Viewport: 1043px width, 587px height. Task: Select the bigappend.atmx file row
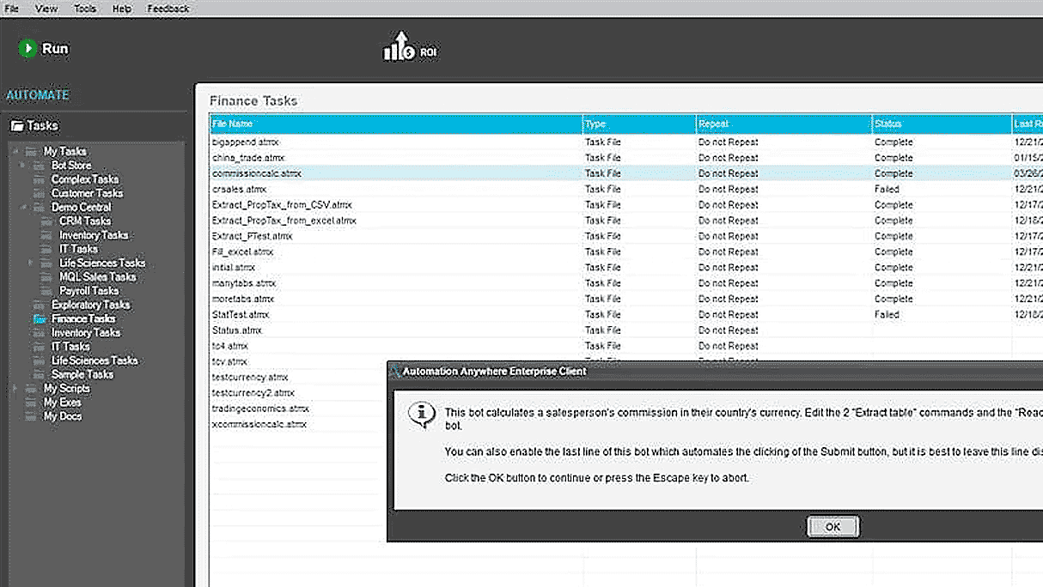625,142
